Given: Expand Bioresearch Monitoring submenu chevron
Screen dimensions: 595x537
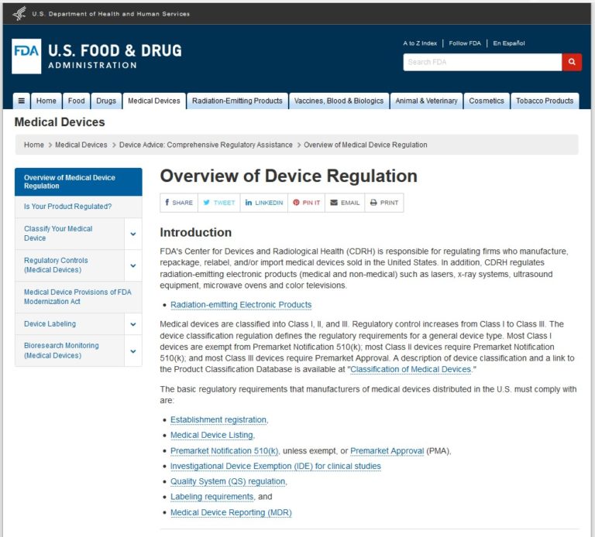Looking at the screenshot, I should tap(133, 351).
